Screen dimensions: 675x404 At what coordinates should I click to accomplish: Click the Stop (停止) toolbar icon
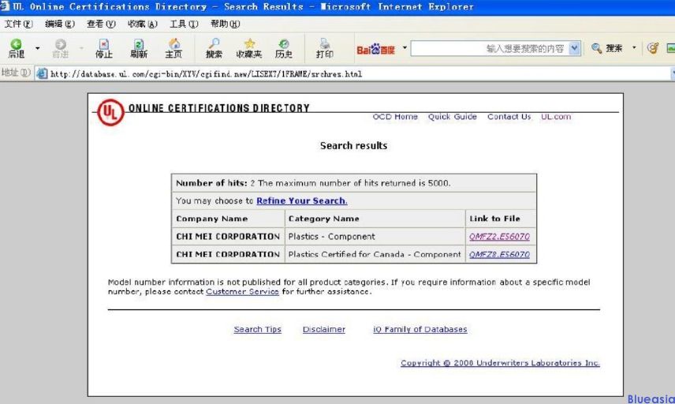[x=103, y=47]
